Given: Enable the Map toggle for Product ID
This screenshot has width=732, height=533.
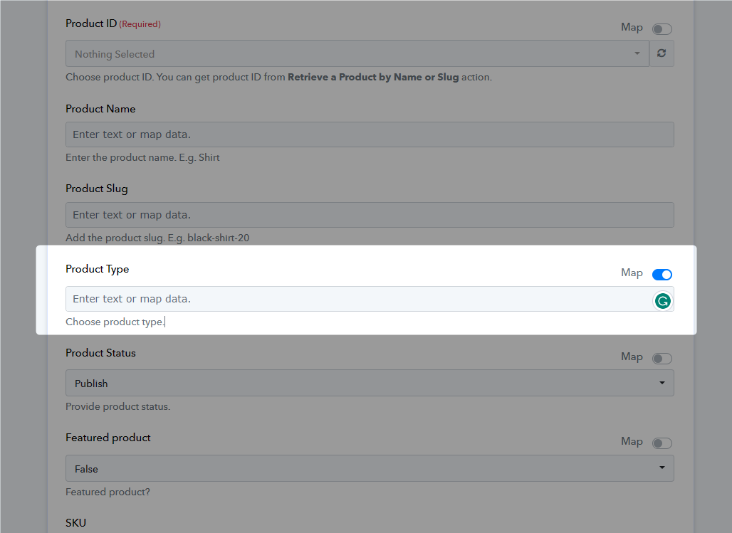Looking at the screenshot, I should (x=662, y=29).
